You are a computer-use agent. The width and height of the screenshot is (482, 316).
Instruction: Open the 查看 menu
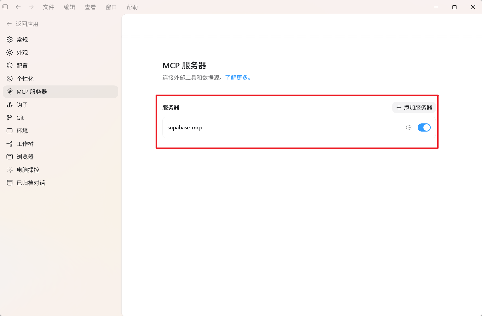[x=90, y=7]
